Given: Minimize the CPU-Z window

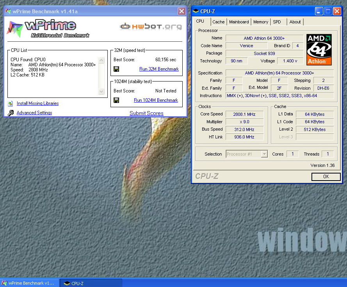Looking at the screenshot, I should (319, 11).
